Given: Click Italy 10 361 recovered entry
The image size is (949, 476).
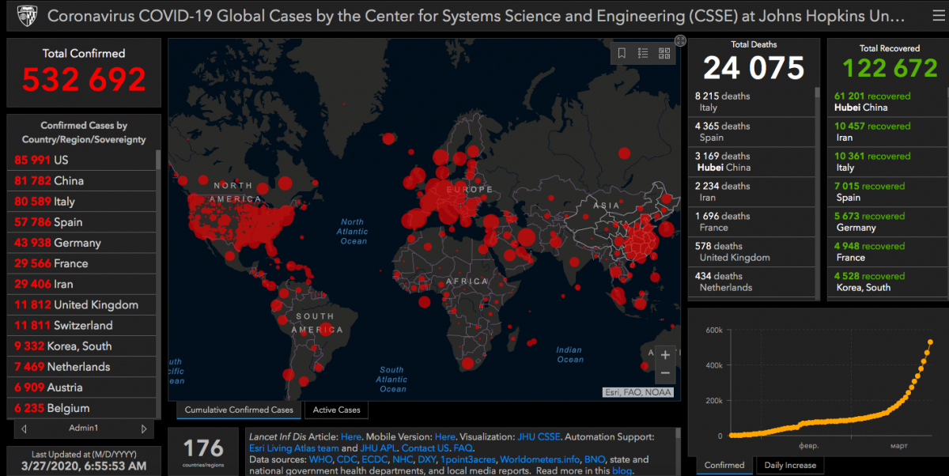Looking at the screenshot, I should [886, 162].
